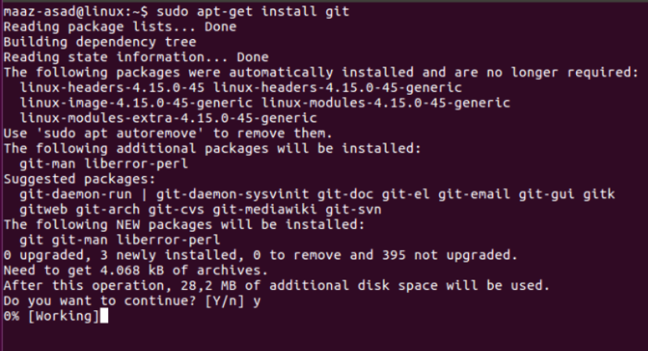Click 'liberror-perl' under additional packages
648x351 pixels.
pyautogui.click(x=136, y=163)
